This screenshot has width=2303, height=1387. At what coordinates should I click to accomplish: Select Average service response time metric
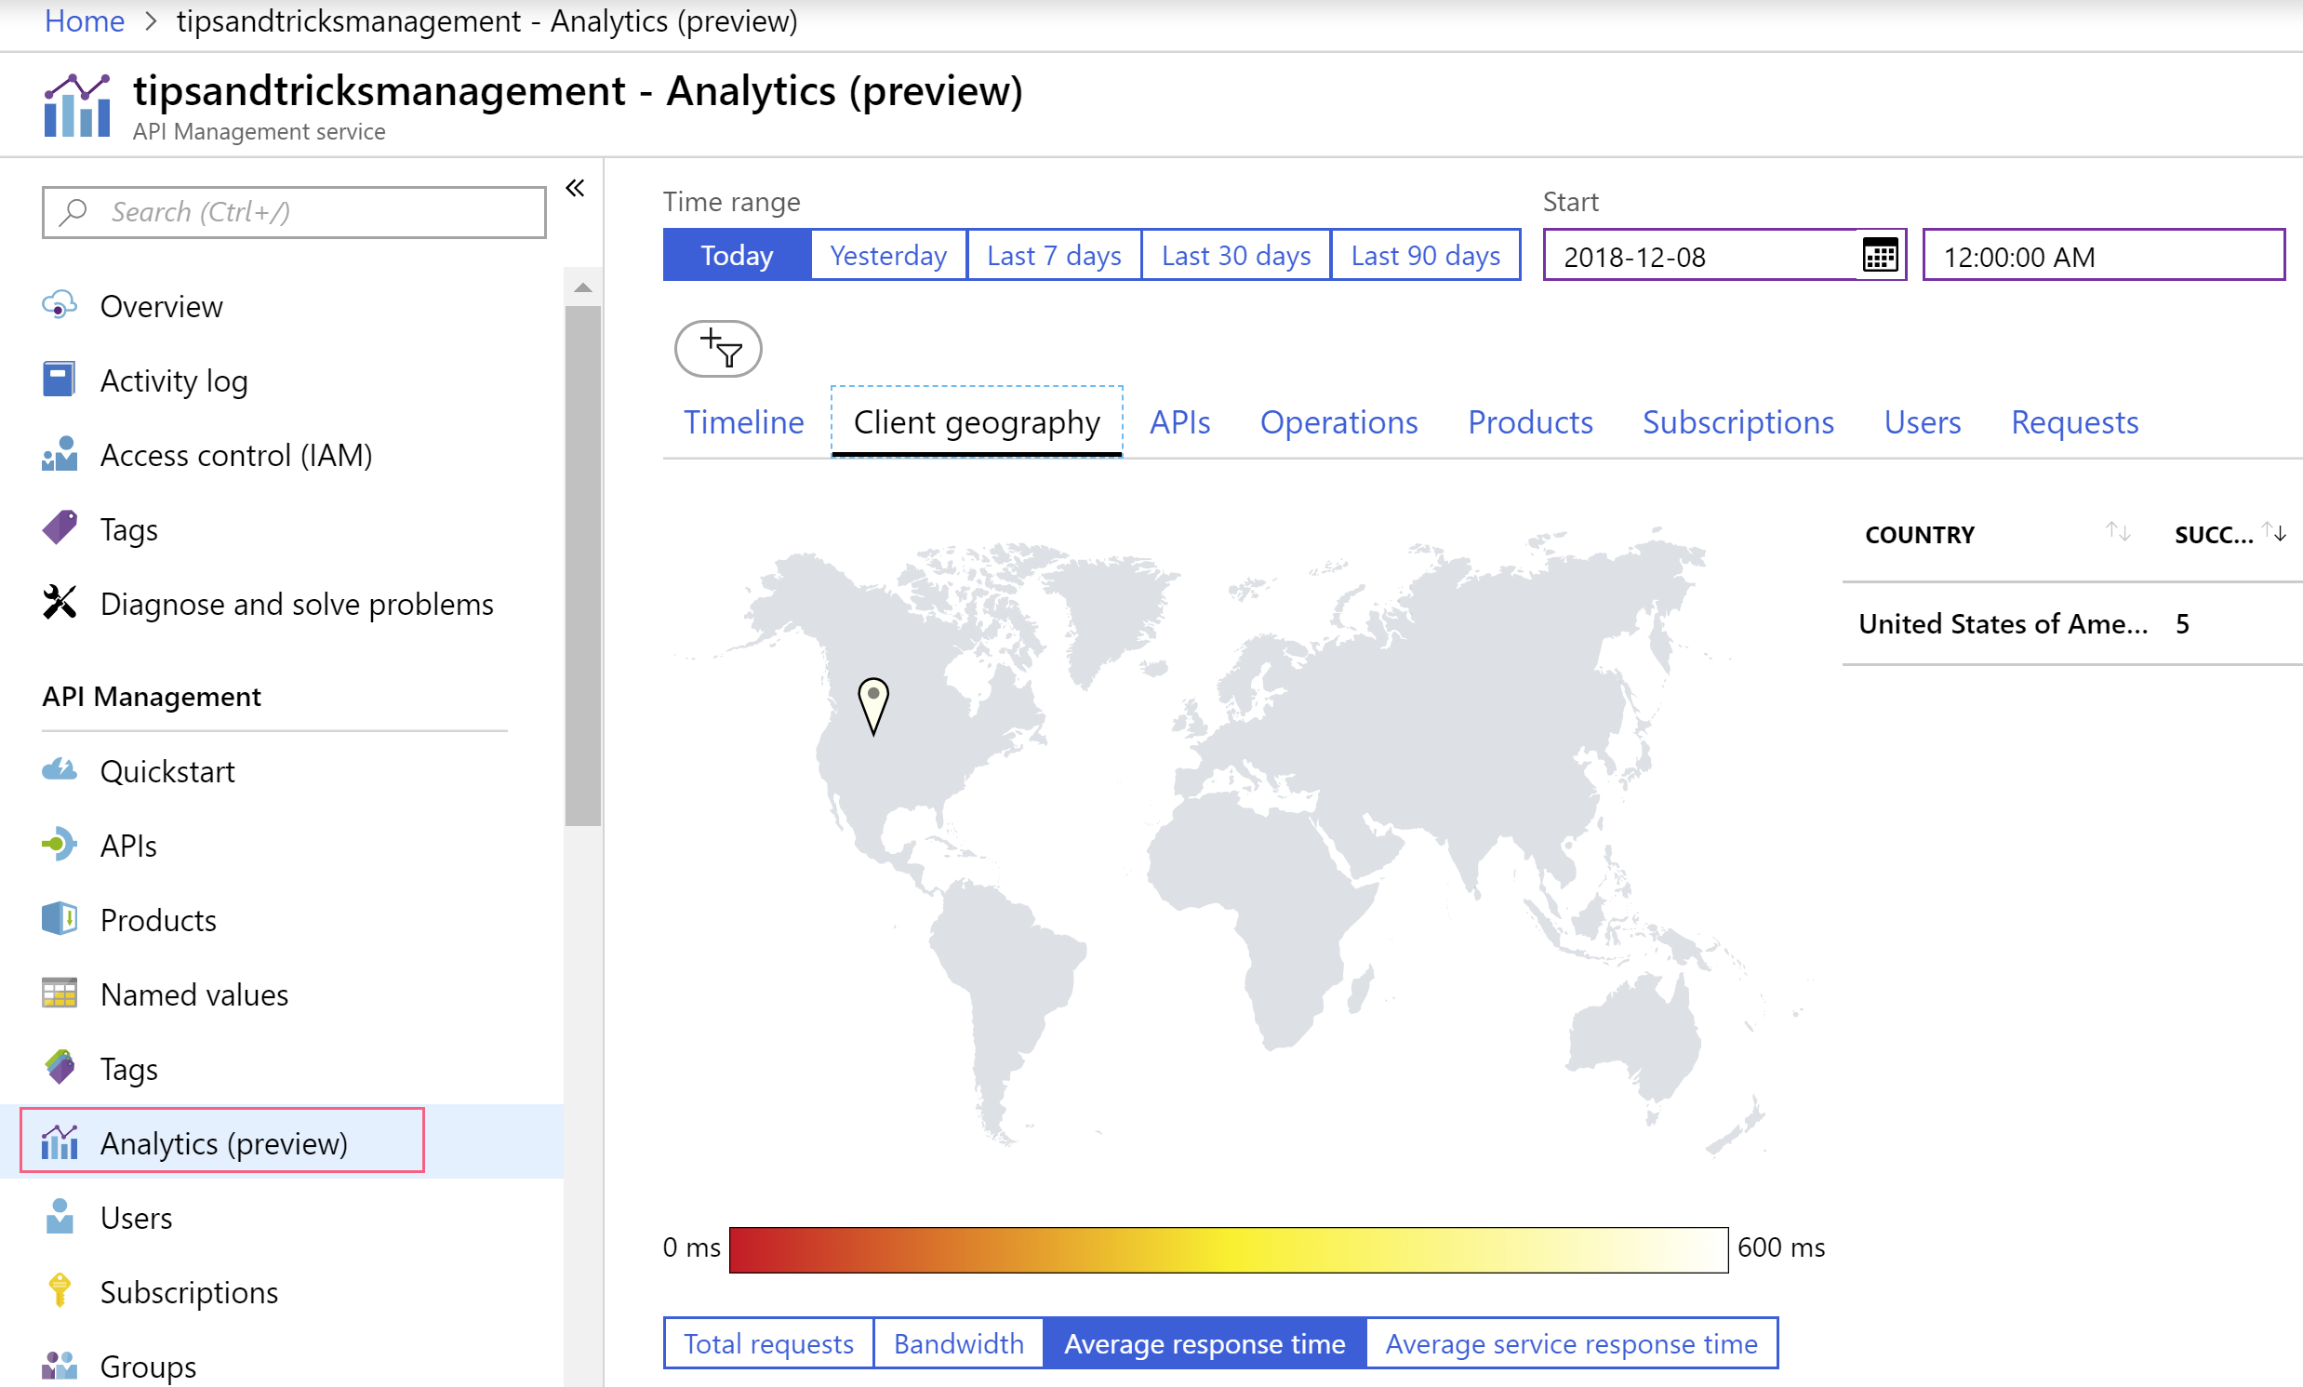(1572, 1343)
